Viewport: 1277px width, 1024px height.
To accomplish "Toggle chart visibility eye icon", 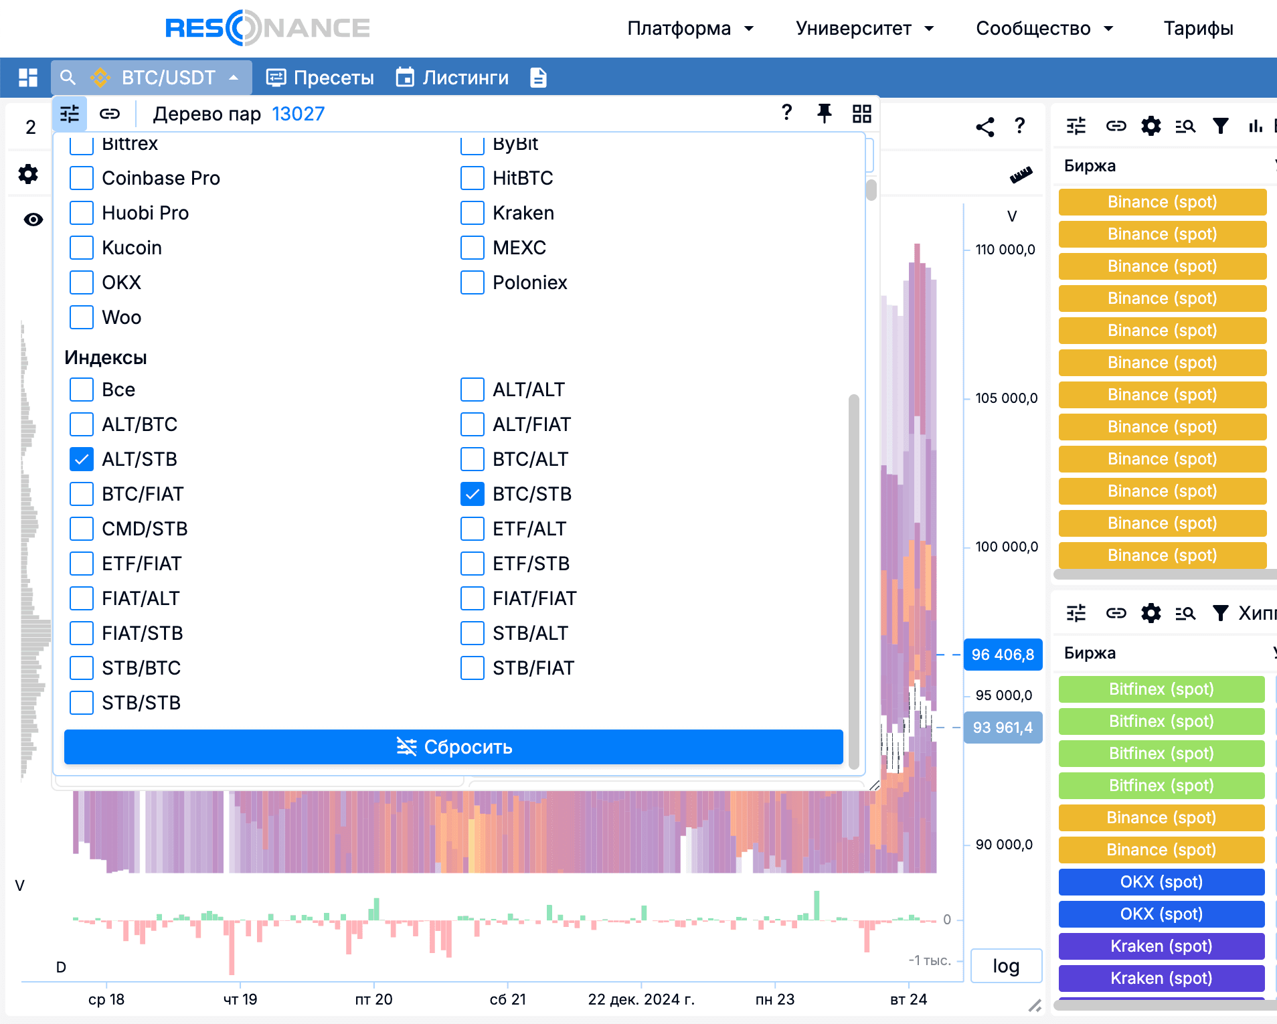I will click(x=33, y=220).
